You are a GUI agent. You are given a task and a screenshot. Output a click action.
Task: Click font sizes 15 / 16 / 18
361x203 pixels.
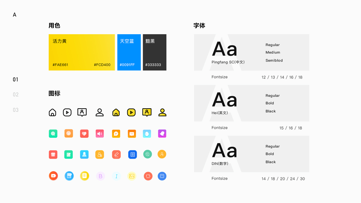[x=291, y=128]
